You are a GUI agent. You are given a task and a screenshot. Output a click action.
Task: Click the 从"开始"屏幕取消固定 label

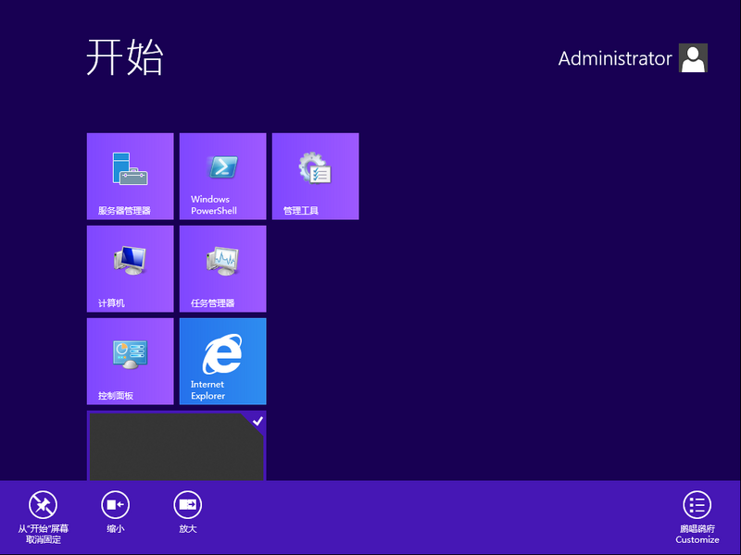[x=43, y=534]
